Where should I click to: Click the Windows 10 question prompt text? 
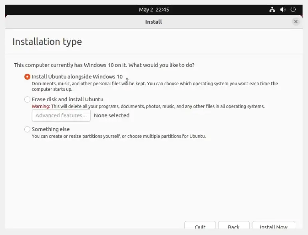pos(104,65)
